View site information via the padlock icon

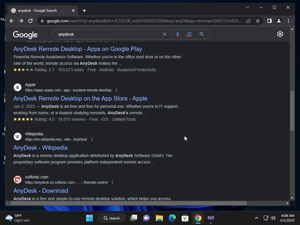[x=42, y=21]
